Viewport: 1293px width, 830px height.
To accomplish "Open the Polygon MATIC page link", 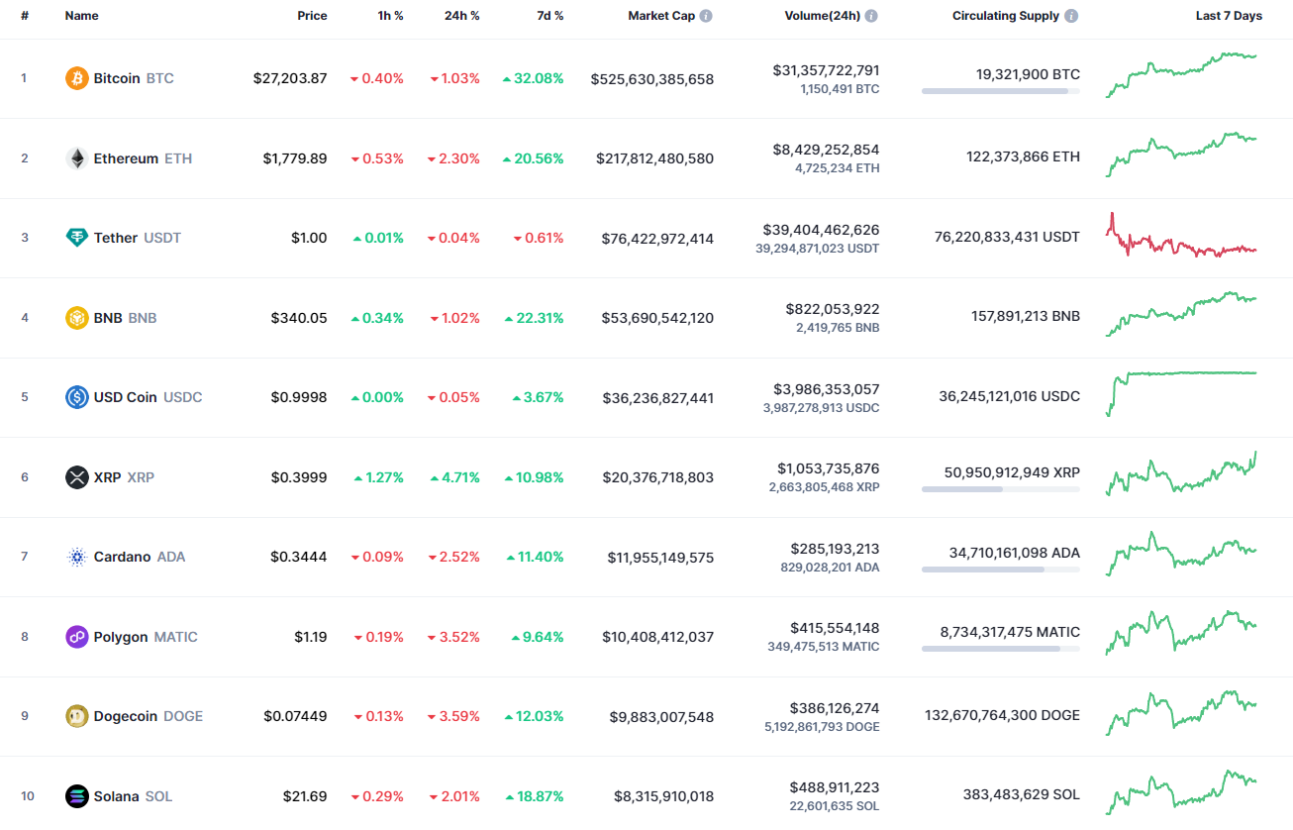I will [x=132, y=637].
